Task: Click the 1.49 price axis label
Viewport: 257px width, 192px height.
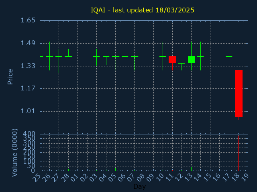Action: tap(28, 43)
